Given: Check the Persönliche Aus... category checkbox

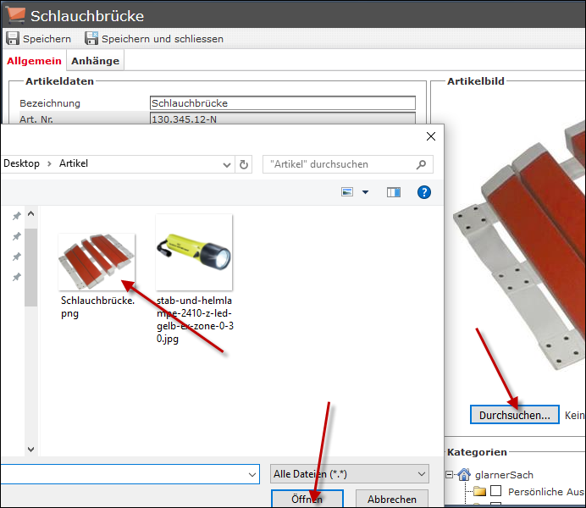Looking at the screenshot, I should click(x=496, y=491).
